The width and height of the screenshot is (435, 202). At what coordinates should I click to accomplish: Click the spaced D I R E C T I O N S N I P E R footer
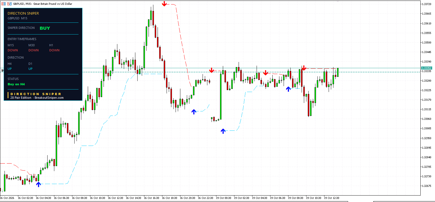click(36, 94)
